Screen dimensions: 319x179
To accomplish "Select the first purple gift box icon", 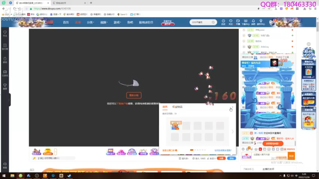I will click(110, 152).
